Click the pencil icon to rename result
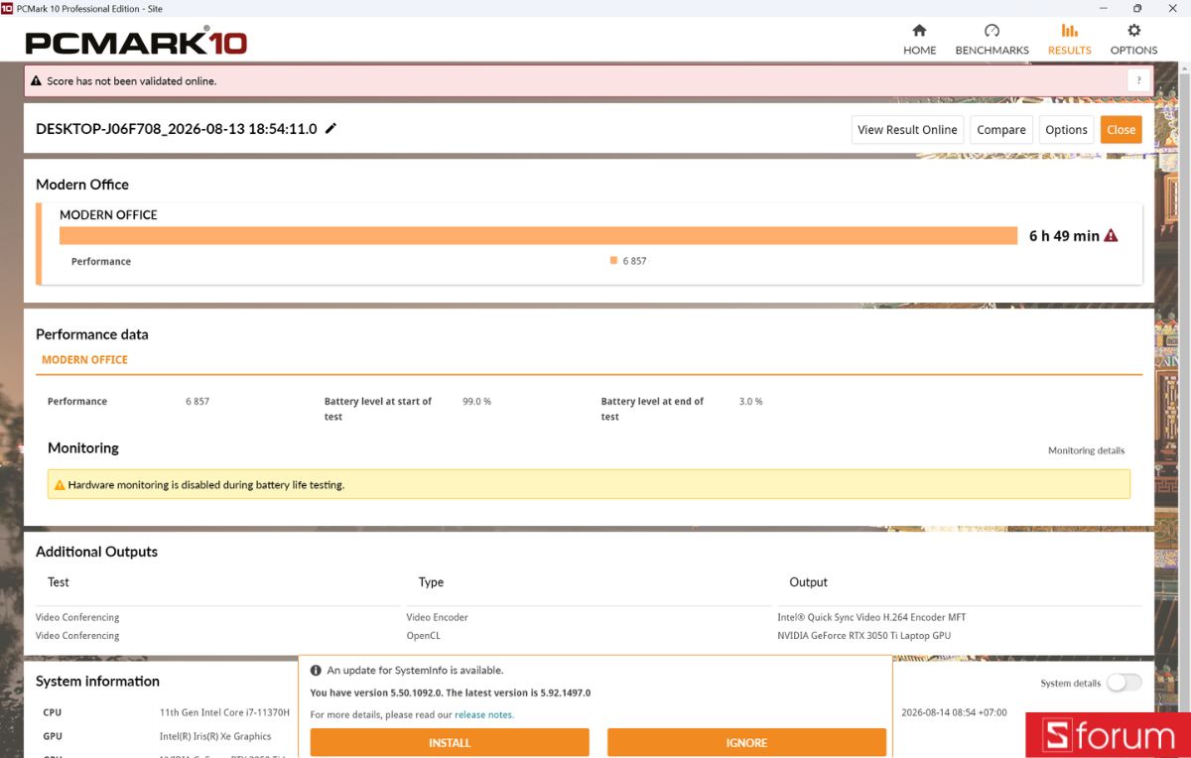Screen dimensions: 1191x758 click(x=331, y=128)
